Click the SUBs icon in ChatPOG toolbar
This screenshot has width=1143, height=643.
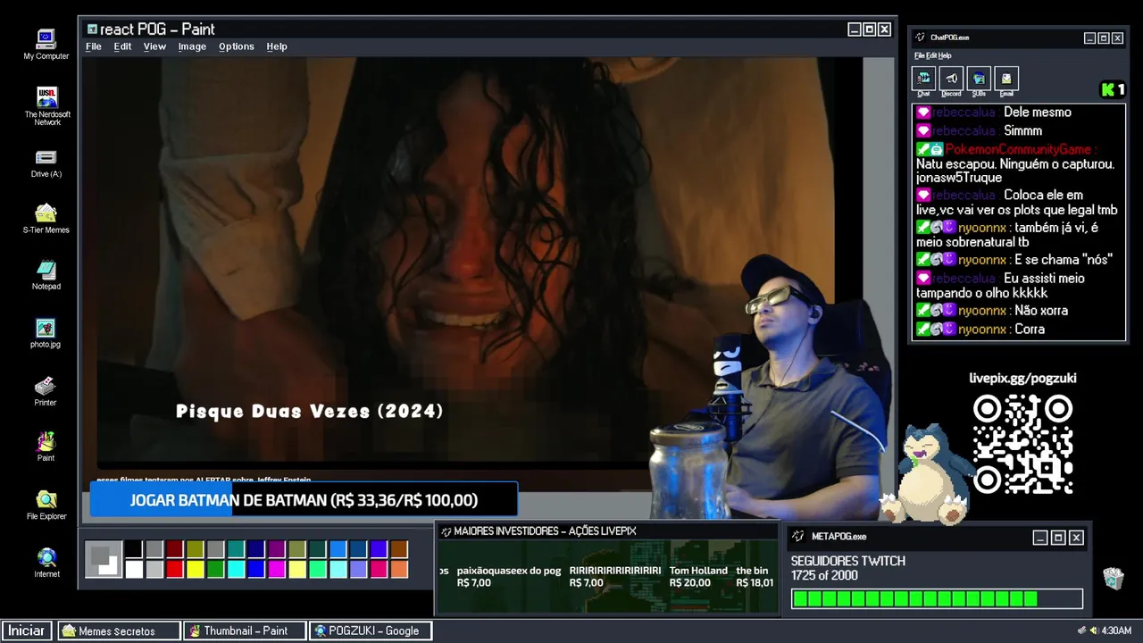[x=979, y=79]
